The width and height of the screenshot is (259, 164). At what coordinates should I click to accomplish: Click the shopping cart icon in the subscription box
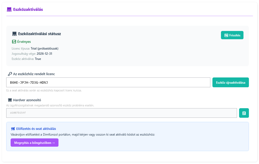(13, 129)
